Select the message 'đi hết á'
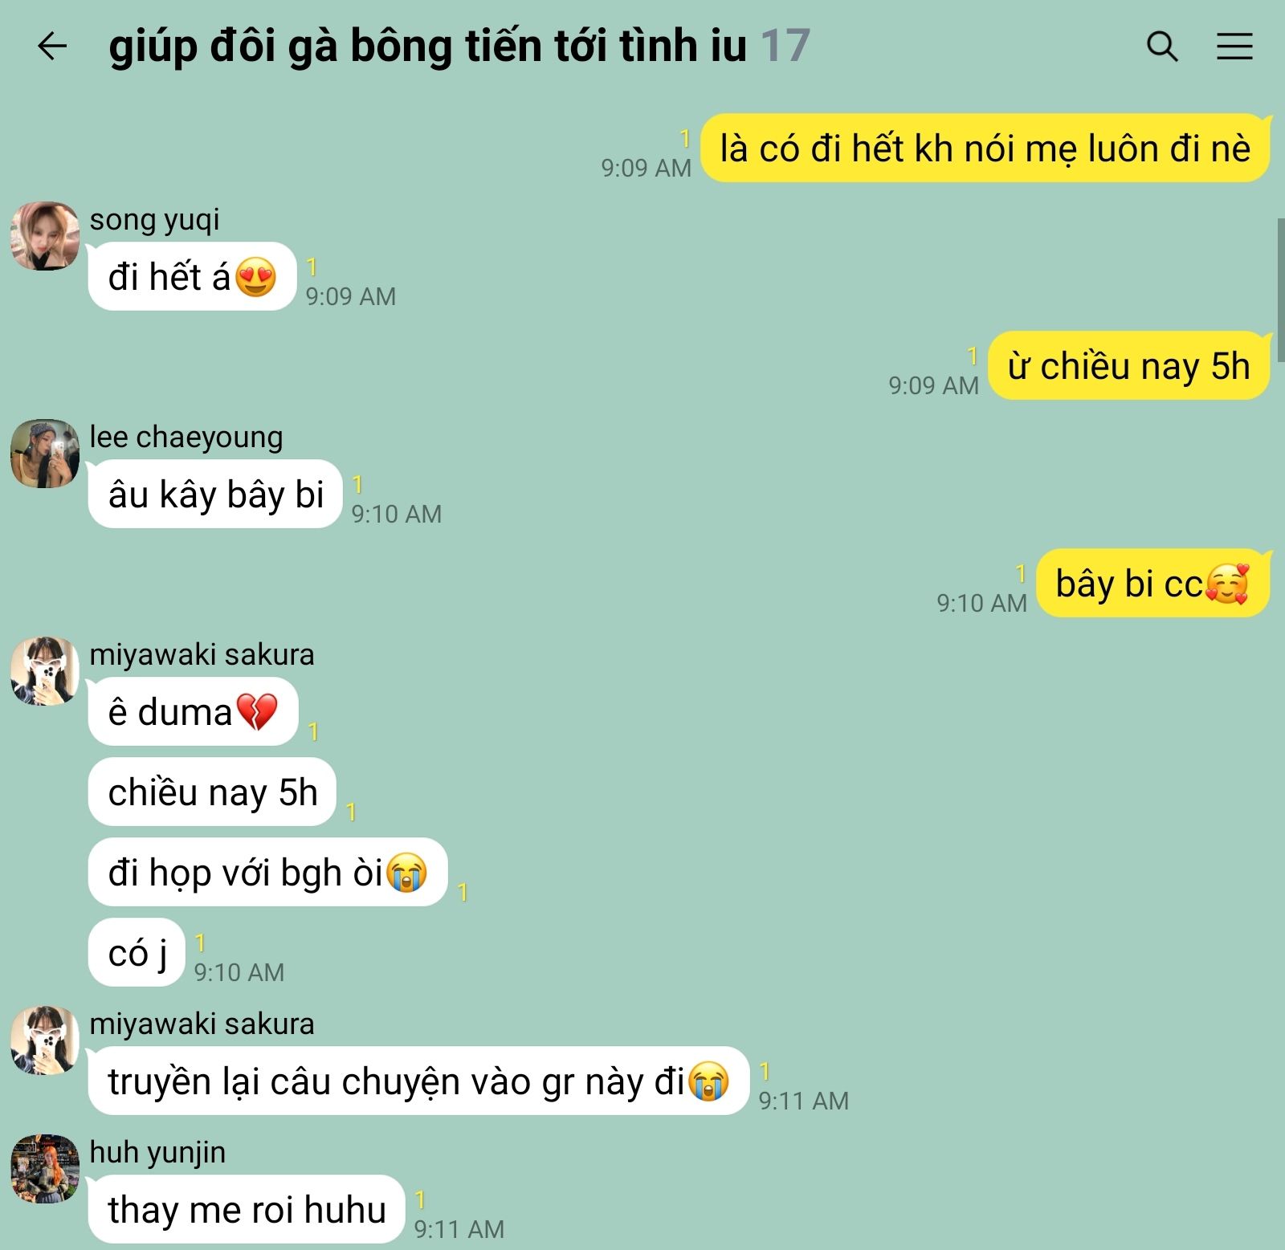The height and width of the screenshot is (1250, 1285). tap(193, 276)
